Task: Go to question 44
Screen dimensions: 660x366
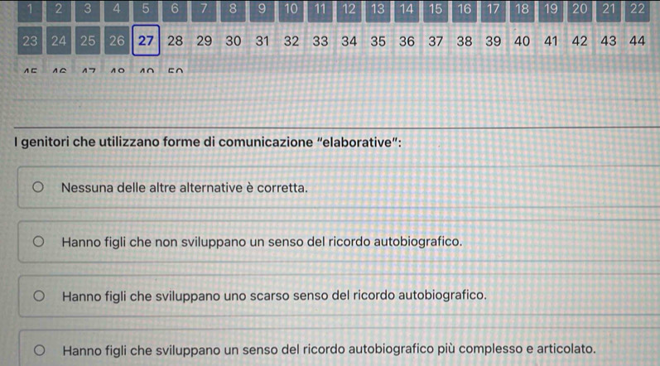Action: pyautogui.click(x=637, y=41)
